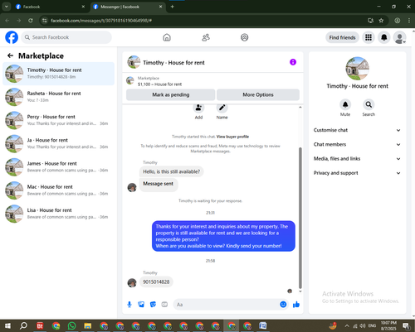Choose a GIF icon
Screen dimensions: 415x332
click(x=164, y=305)
